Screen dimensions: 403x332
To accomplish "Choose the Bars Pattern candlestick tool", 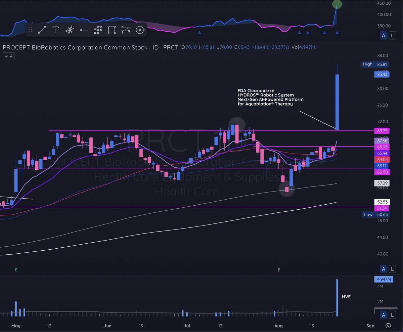I will [x=70, y=30].
